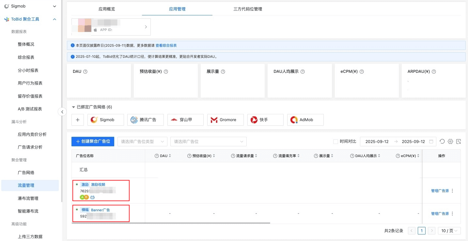This screenshot has width=468, height=241.
Task: Click the DAU help question icon
Action: [x=86, y=72]
